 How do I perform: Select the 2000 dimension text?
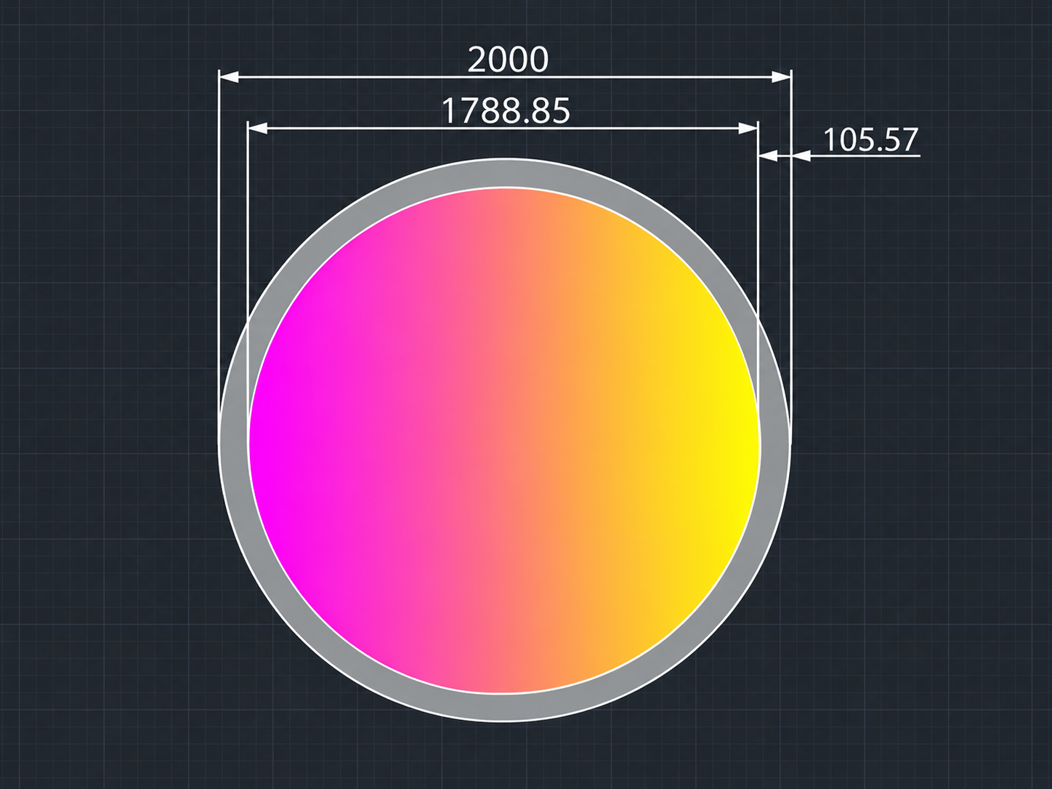point(508,60)
